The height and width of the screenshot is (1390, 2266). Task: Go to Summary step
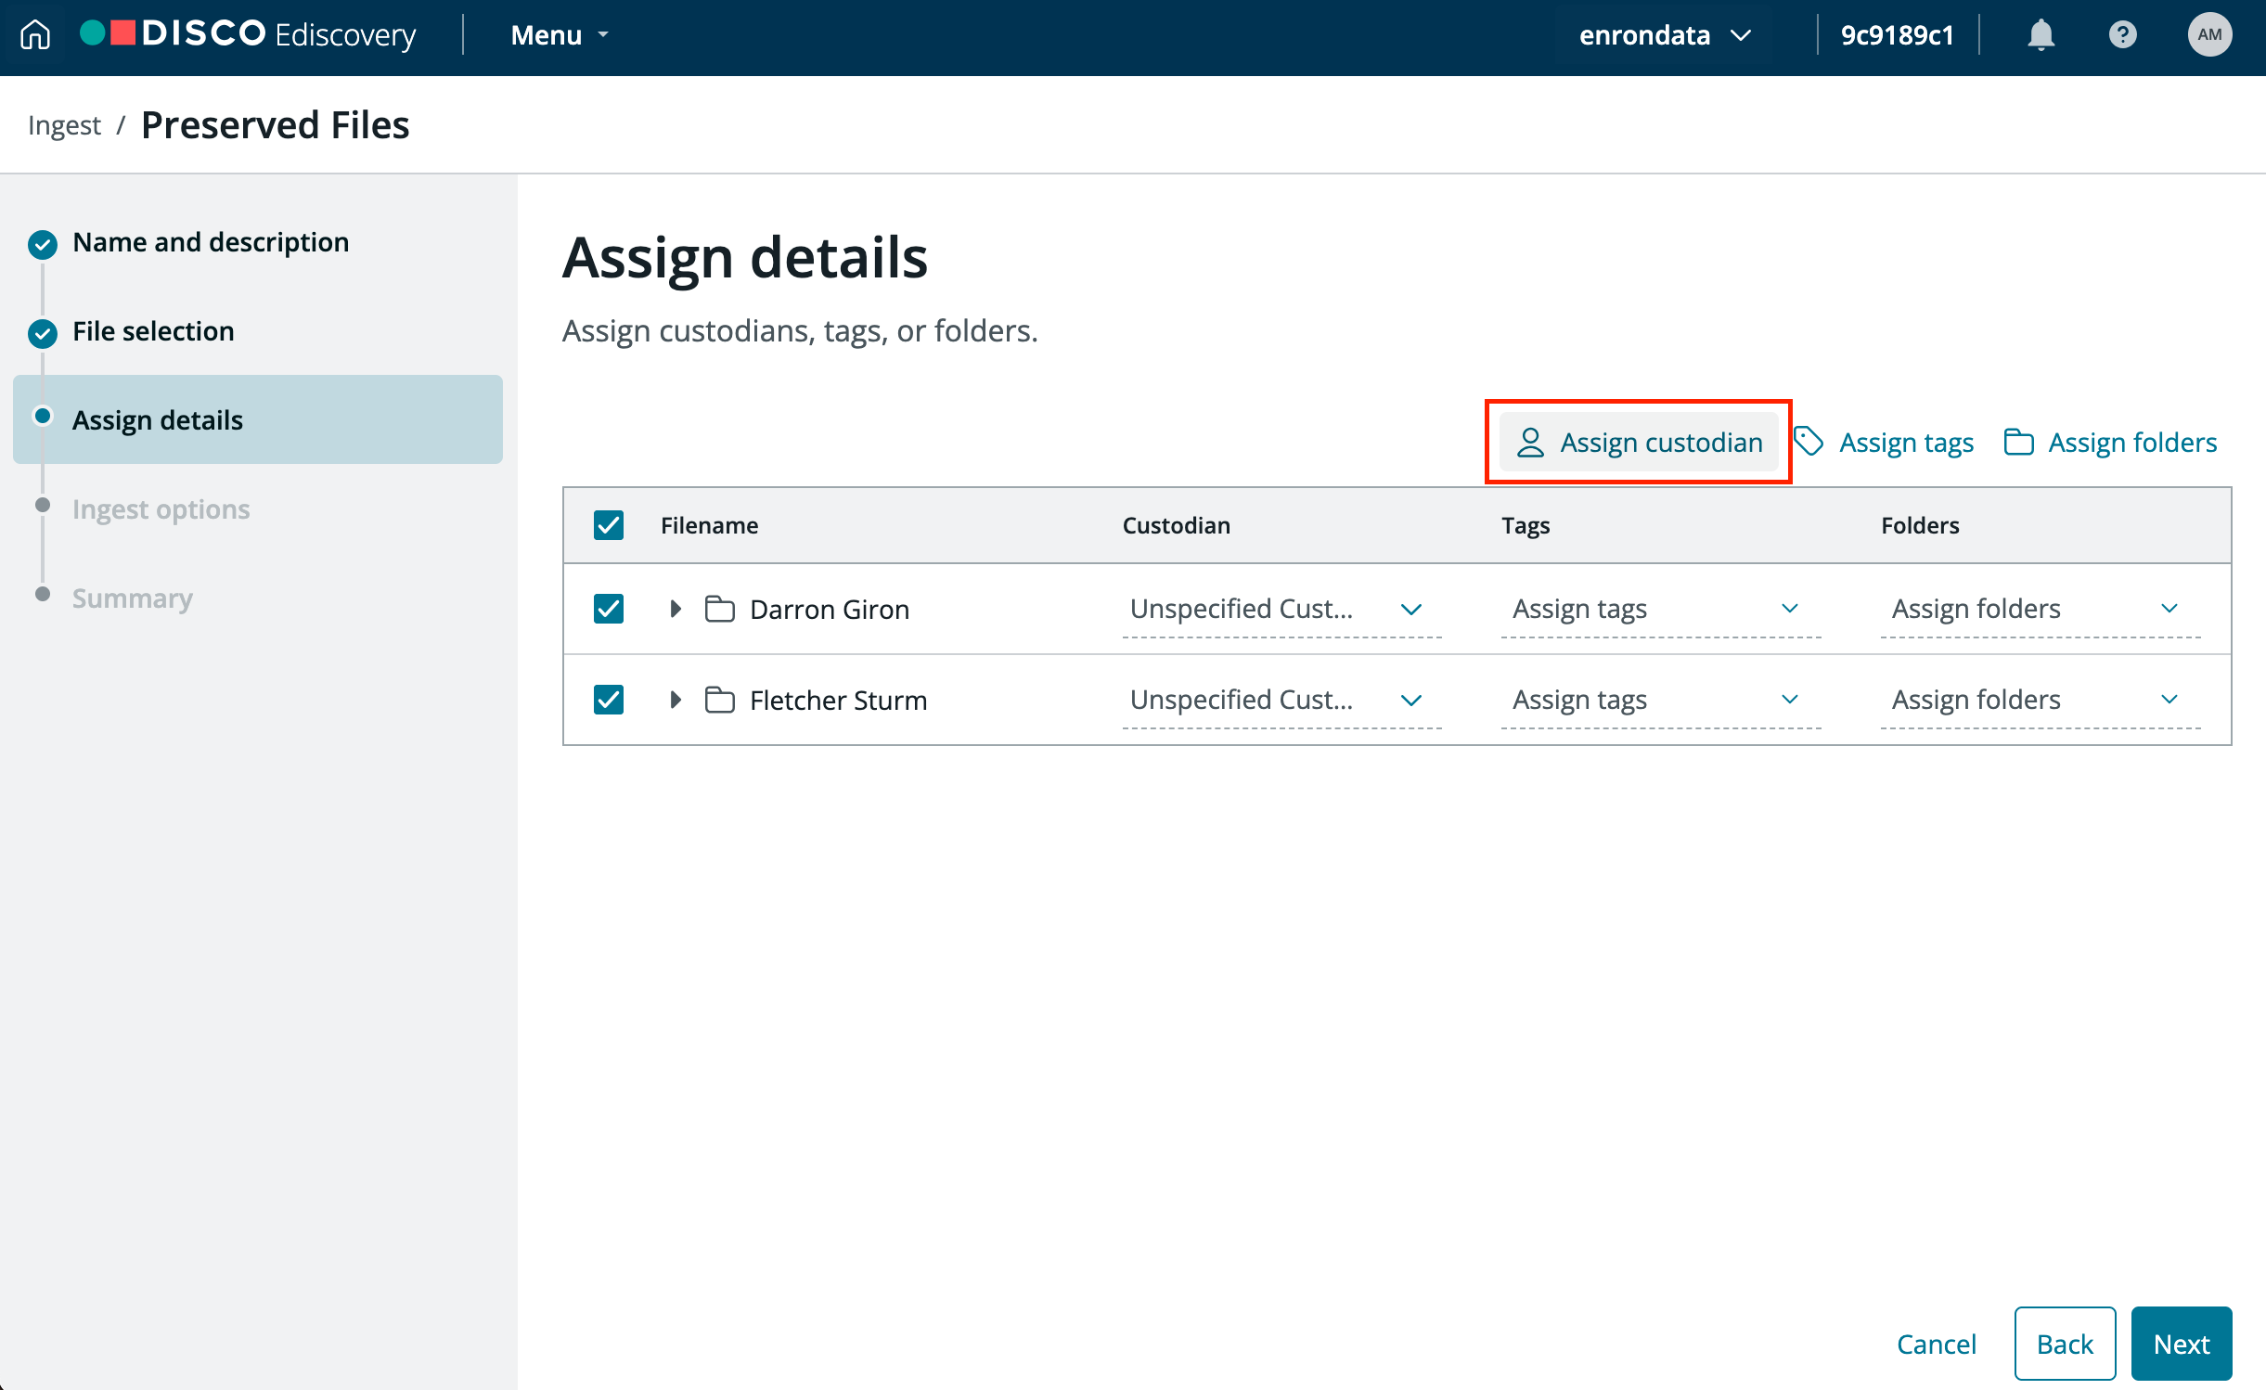[133, 598]
